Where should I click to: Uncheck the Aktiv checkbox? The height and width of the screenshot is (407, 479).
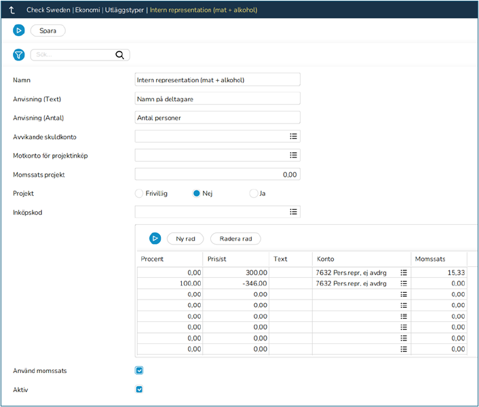coord(139,389)
